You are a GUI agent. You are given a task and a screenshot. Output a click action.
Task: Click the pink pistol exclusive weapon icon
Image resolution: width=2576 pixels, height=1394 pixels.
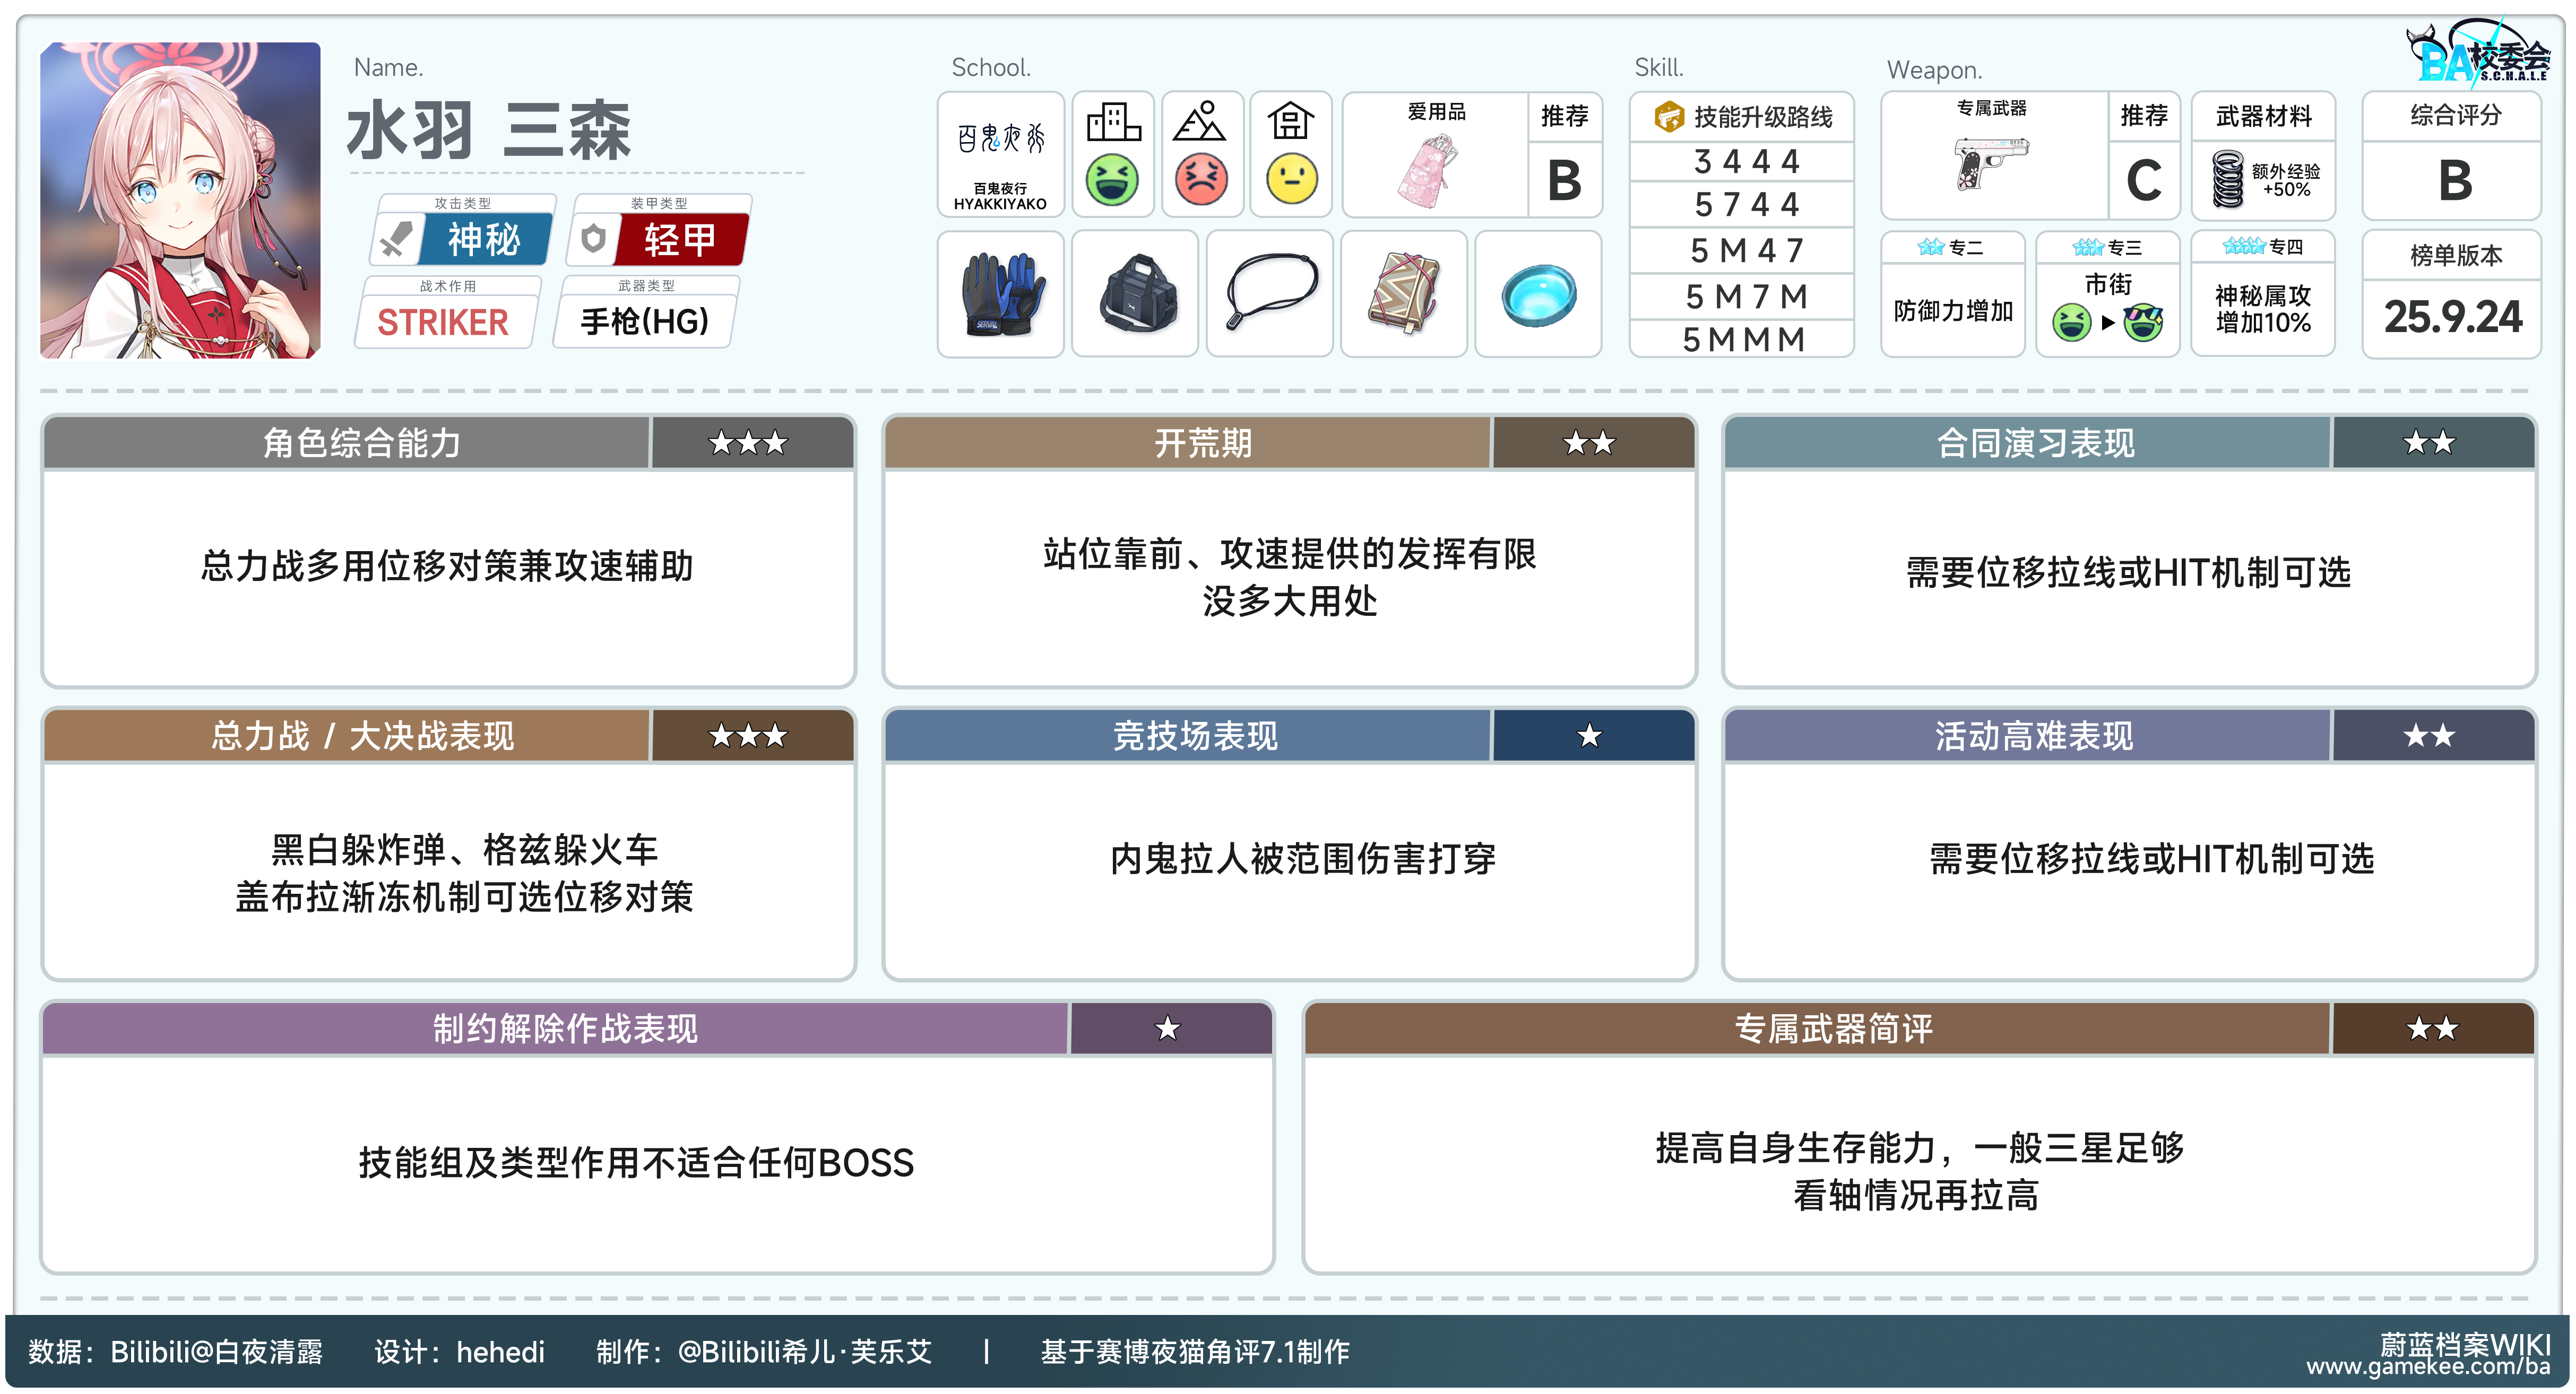click(1991, 165)
